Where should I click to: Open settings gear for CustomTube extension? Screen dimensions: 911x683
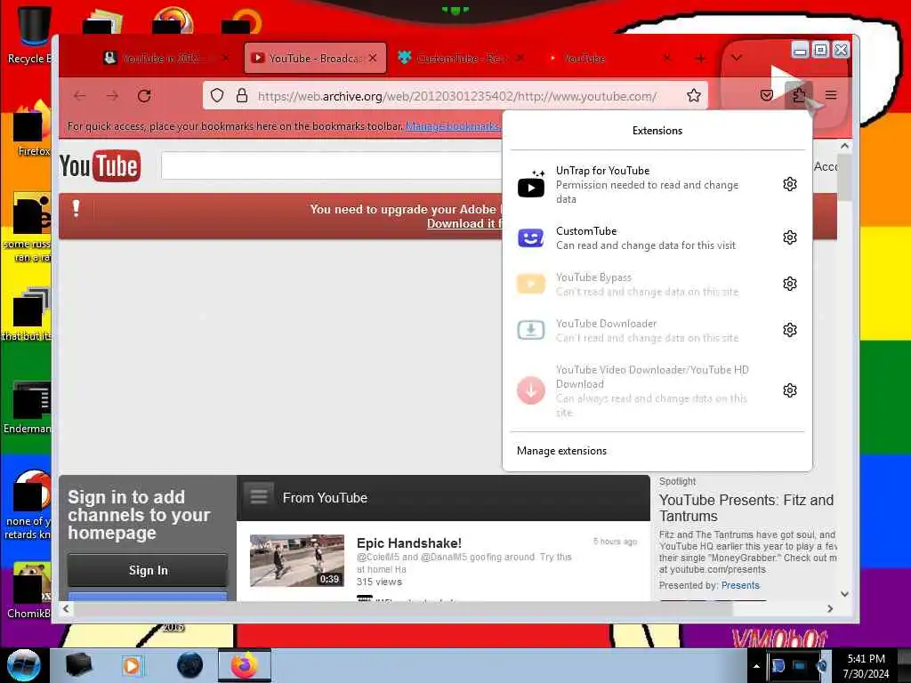tap(790, 237)
